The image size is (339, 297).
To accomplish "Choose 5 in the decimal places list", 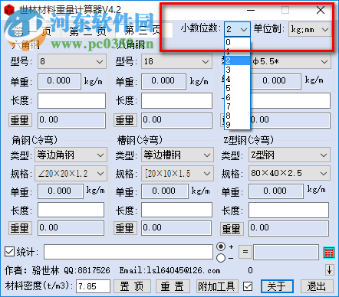I will (x=237, y=88).
